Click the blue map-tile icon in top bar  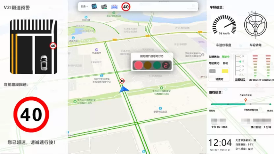(94, 7)
